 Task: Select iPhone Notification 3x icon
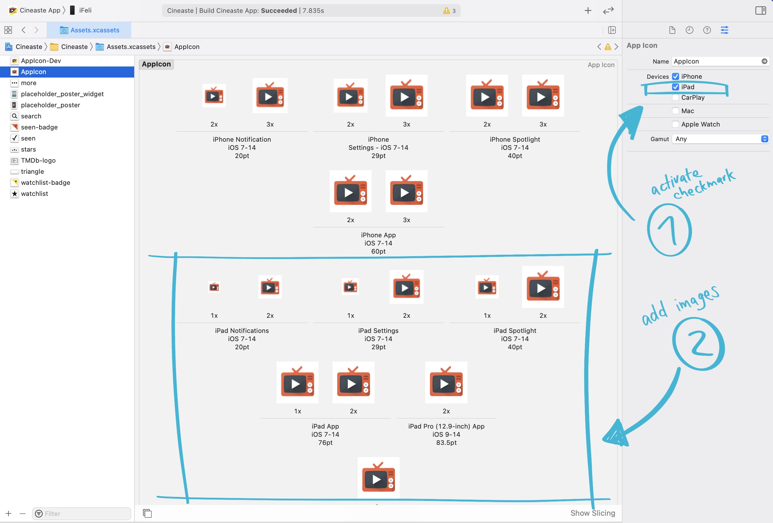[x=270, y=96]
